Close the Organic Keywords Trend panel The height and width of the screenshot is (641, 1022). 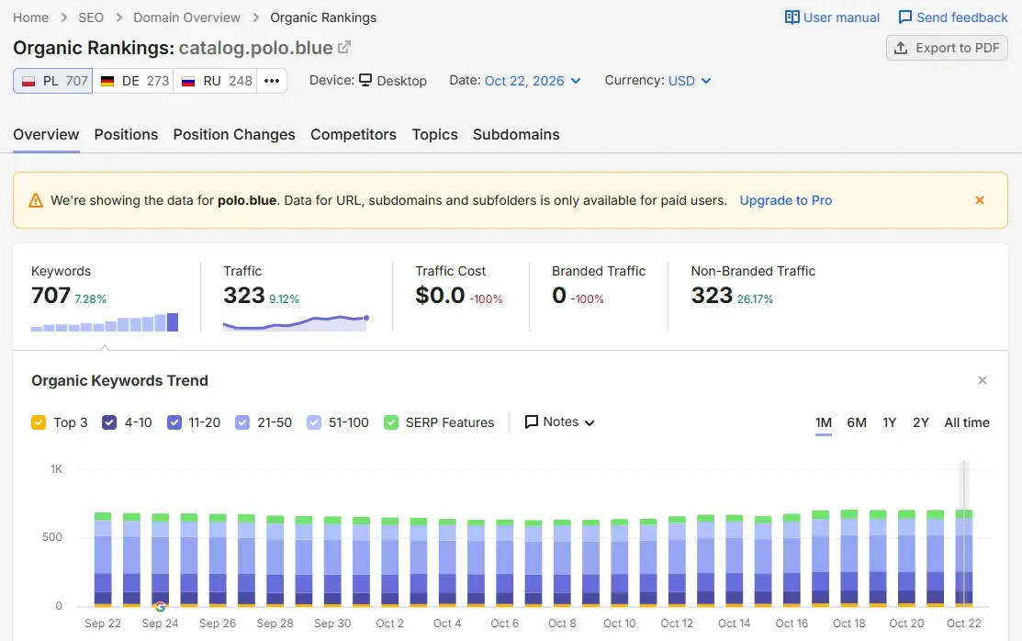coord(983,380)
